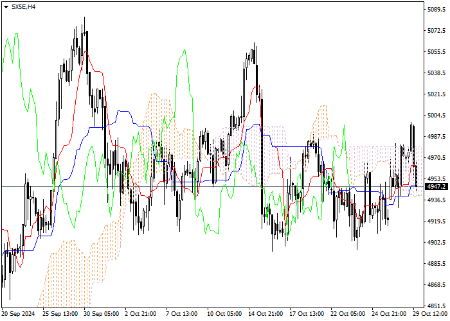Select price scale value 4970.5
Image resolution: width=450 pixels, height=321 pixels.
[x=437, y=158]
